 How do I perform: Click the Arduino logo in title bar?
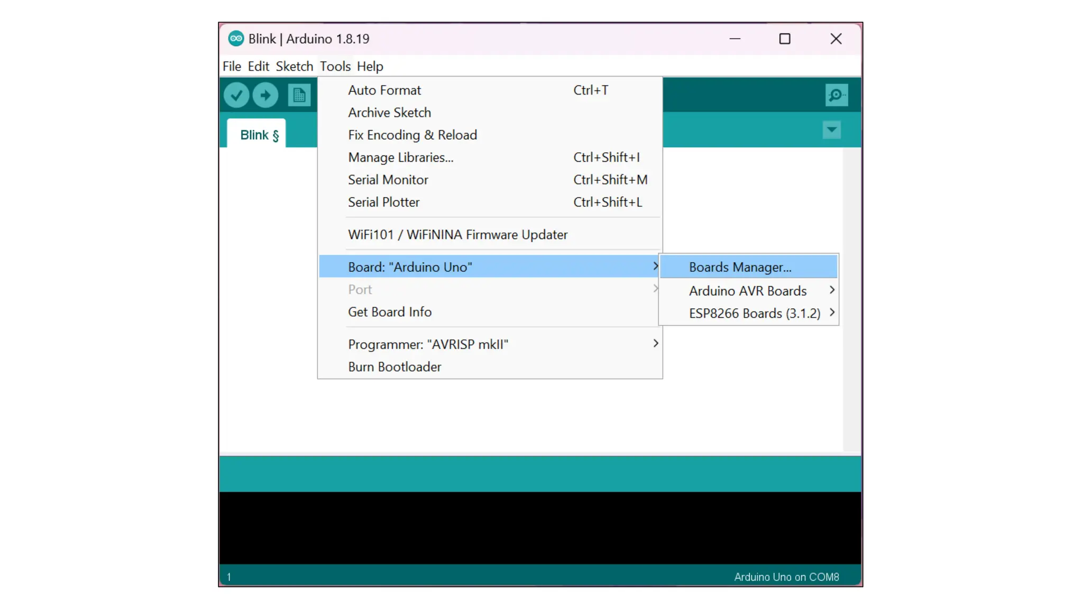coord(236,39)
